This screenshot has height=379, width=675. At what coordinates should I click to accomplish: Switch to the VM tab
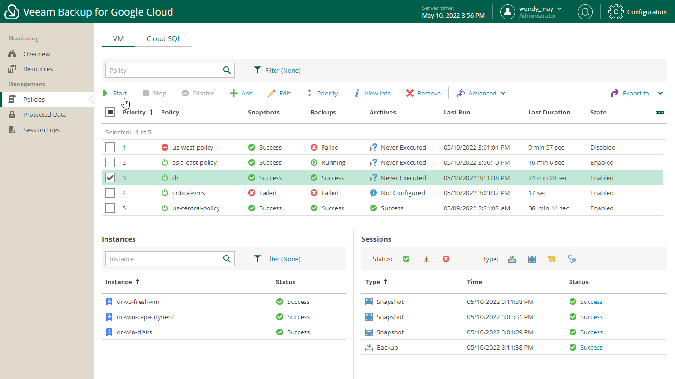point(118,39)
